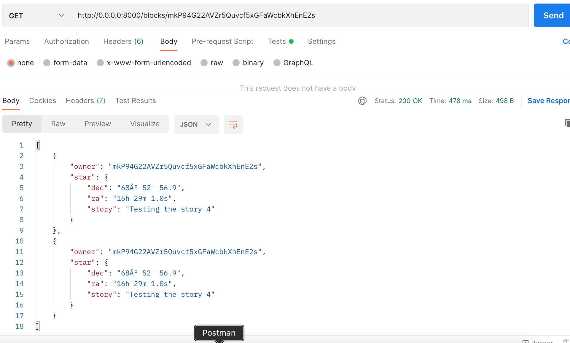Open the Tests tab
This screenshot has height=343, width=570.
pyautogui.click(x=281, y=41)
